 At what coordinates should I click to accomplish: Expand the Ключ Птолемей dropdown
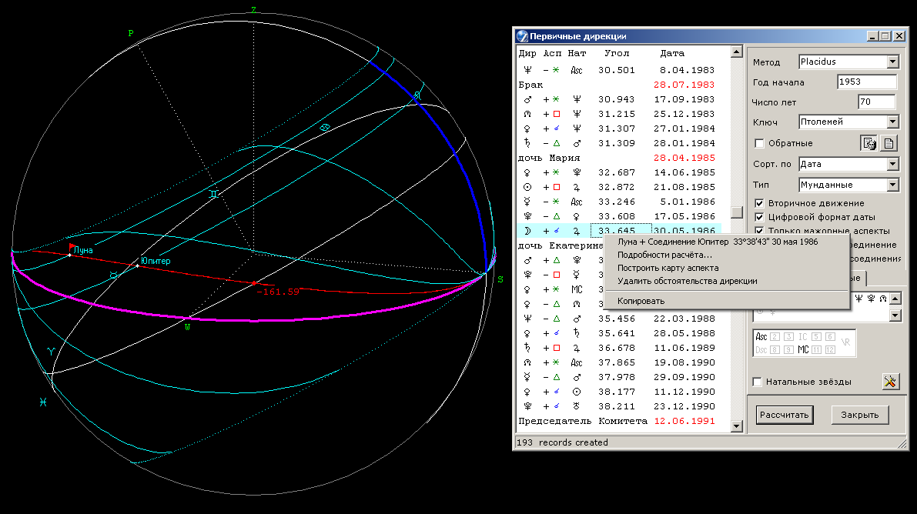[x=892, y=122]
